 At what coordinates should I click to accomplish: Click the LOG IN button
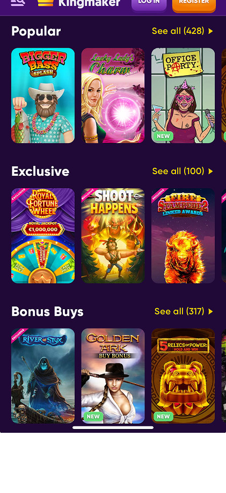[x=149, y=4]
